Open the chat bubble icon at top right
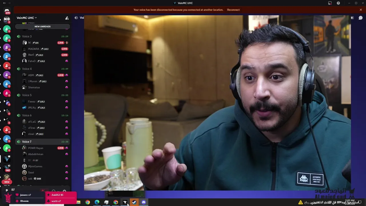 tap(361, 18)
